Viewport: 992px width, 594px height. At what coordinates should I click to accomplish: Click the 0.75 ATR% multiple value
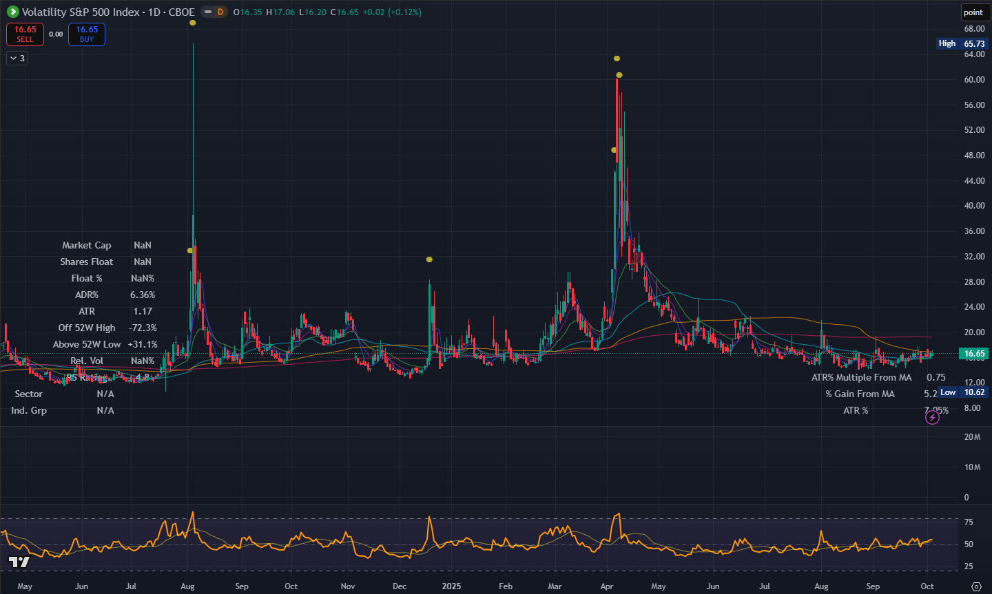(936, 377)
